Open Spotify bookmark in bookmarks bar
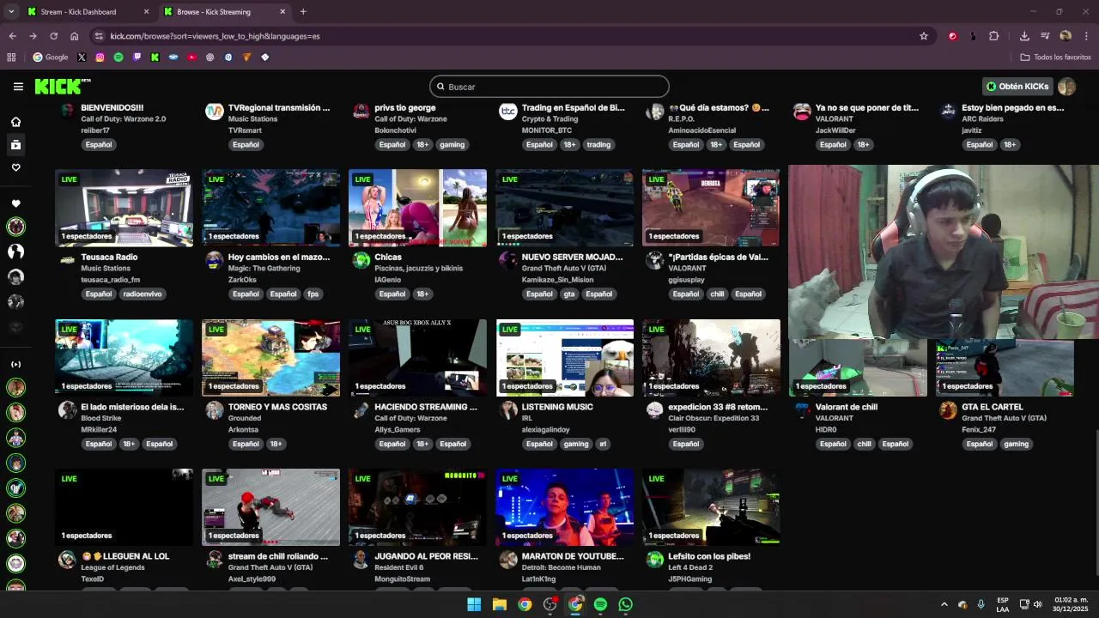 point(118,58)
